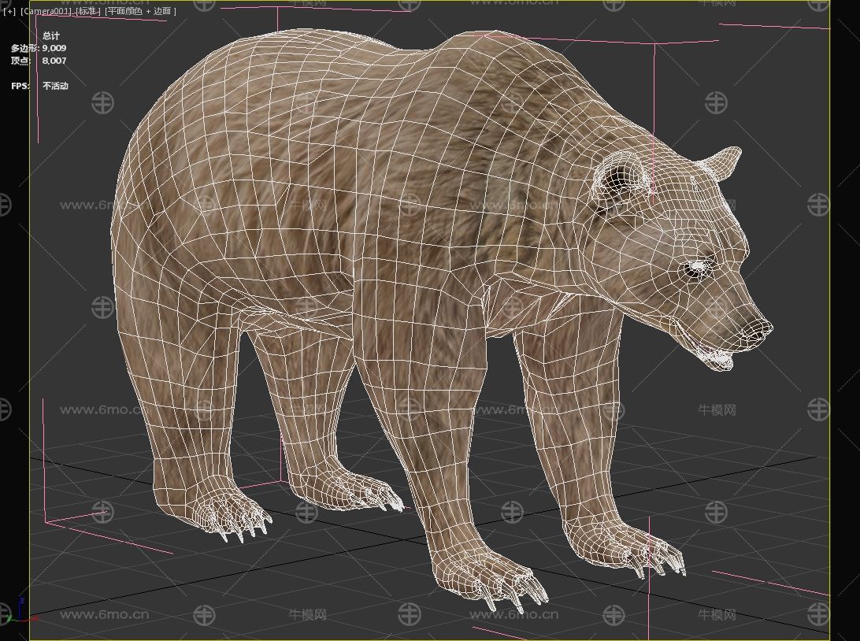This screenshot has width=860, height=641.
Task: Open the Camera001 viewport view menu
Action: (x=46, y=12)
